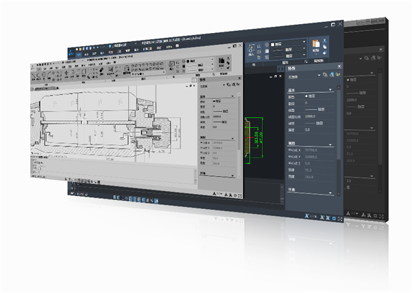The image size is (413, 293).
Task: Collapse 基本 section in light Properties palette
Action: tap(233, 96)
